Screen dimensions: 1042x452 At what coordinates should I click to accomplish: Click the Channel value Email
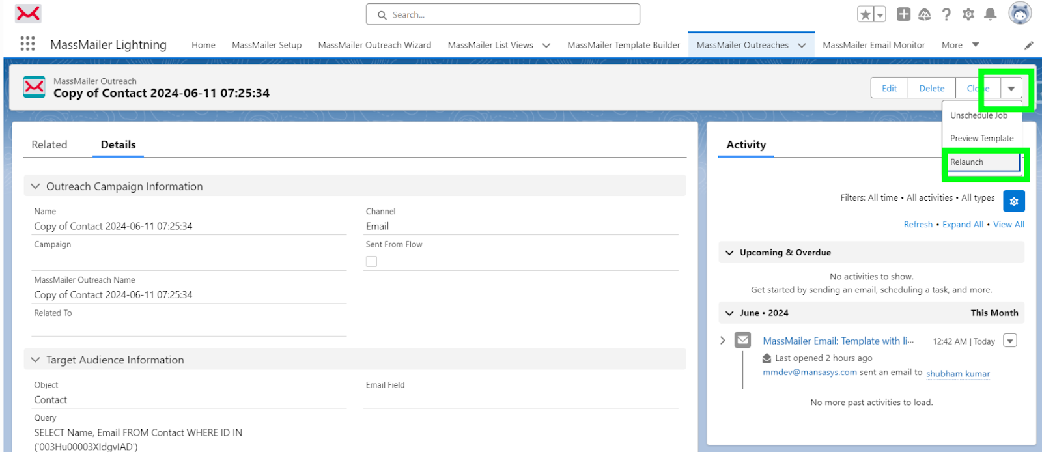click(x=377, y=226)
